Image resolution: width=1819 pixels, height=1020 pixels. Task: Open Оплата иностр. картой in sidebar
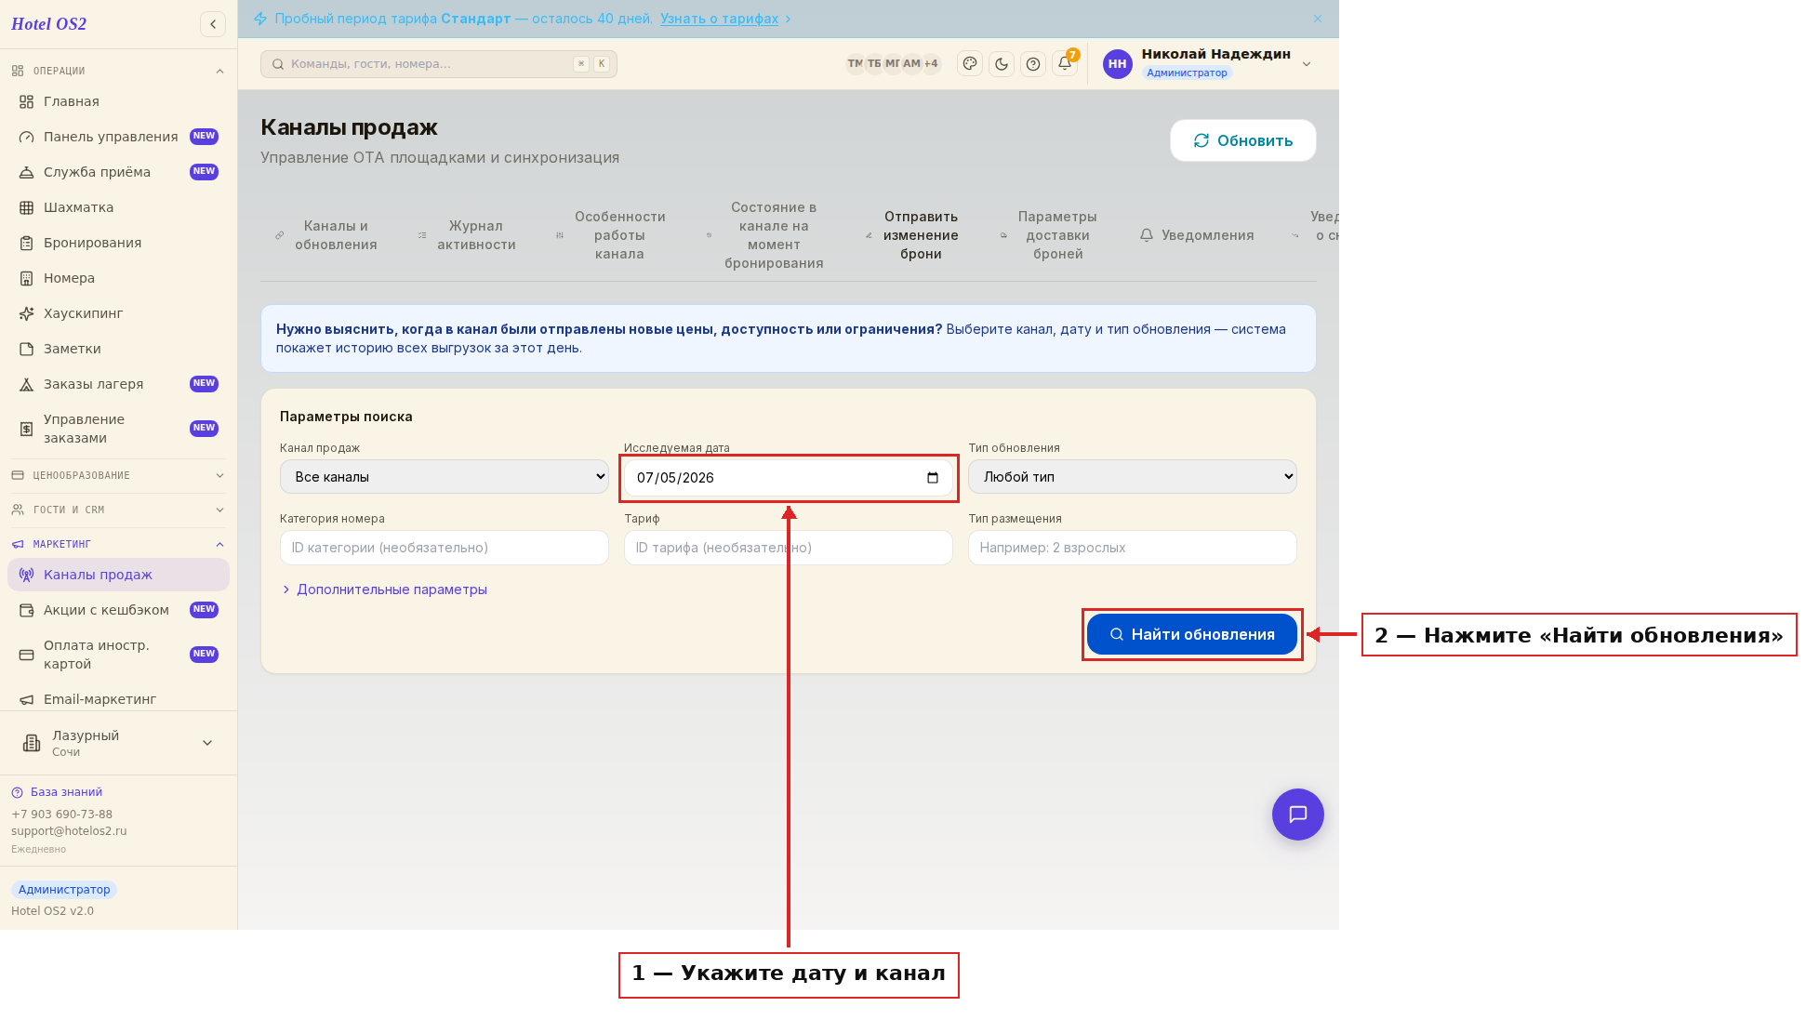(x=118, y=655)
